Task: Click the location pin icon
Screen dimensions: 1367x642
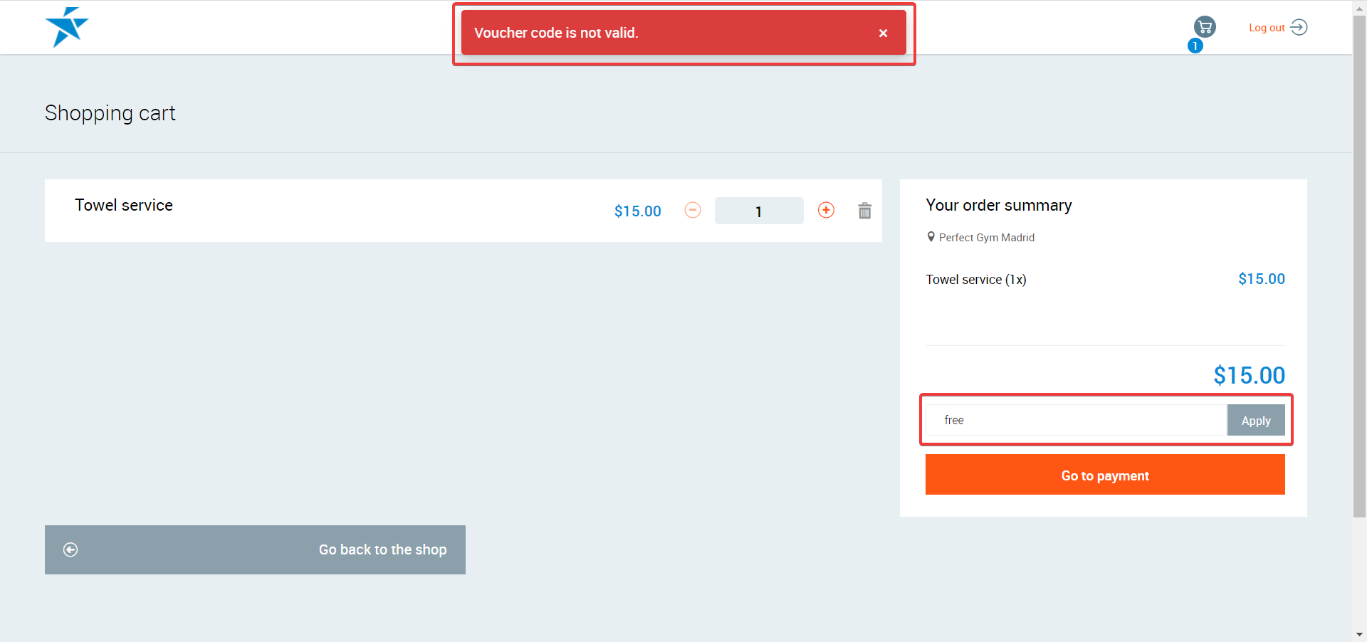Action: tap(931, 237)
